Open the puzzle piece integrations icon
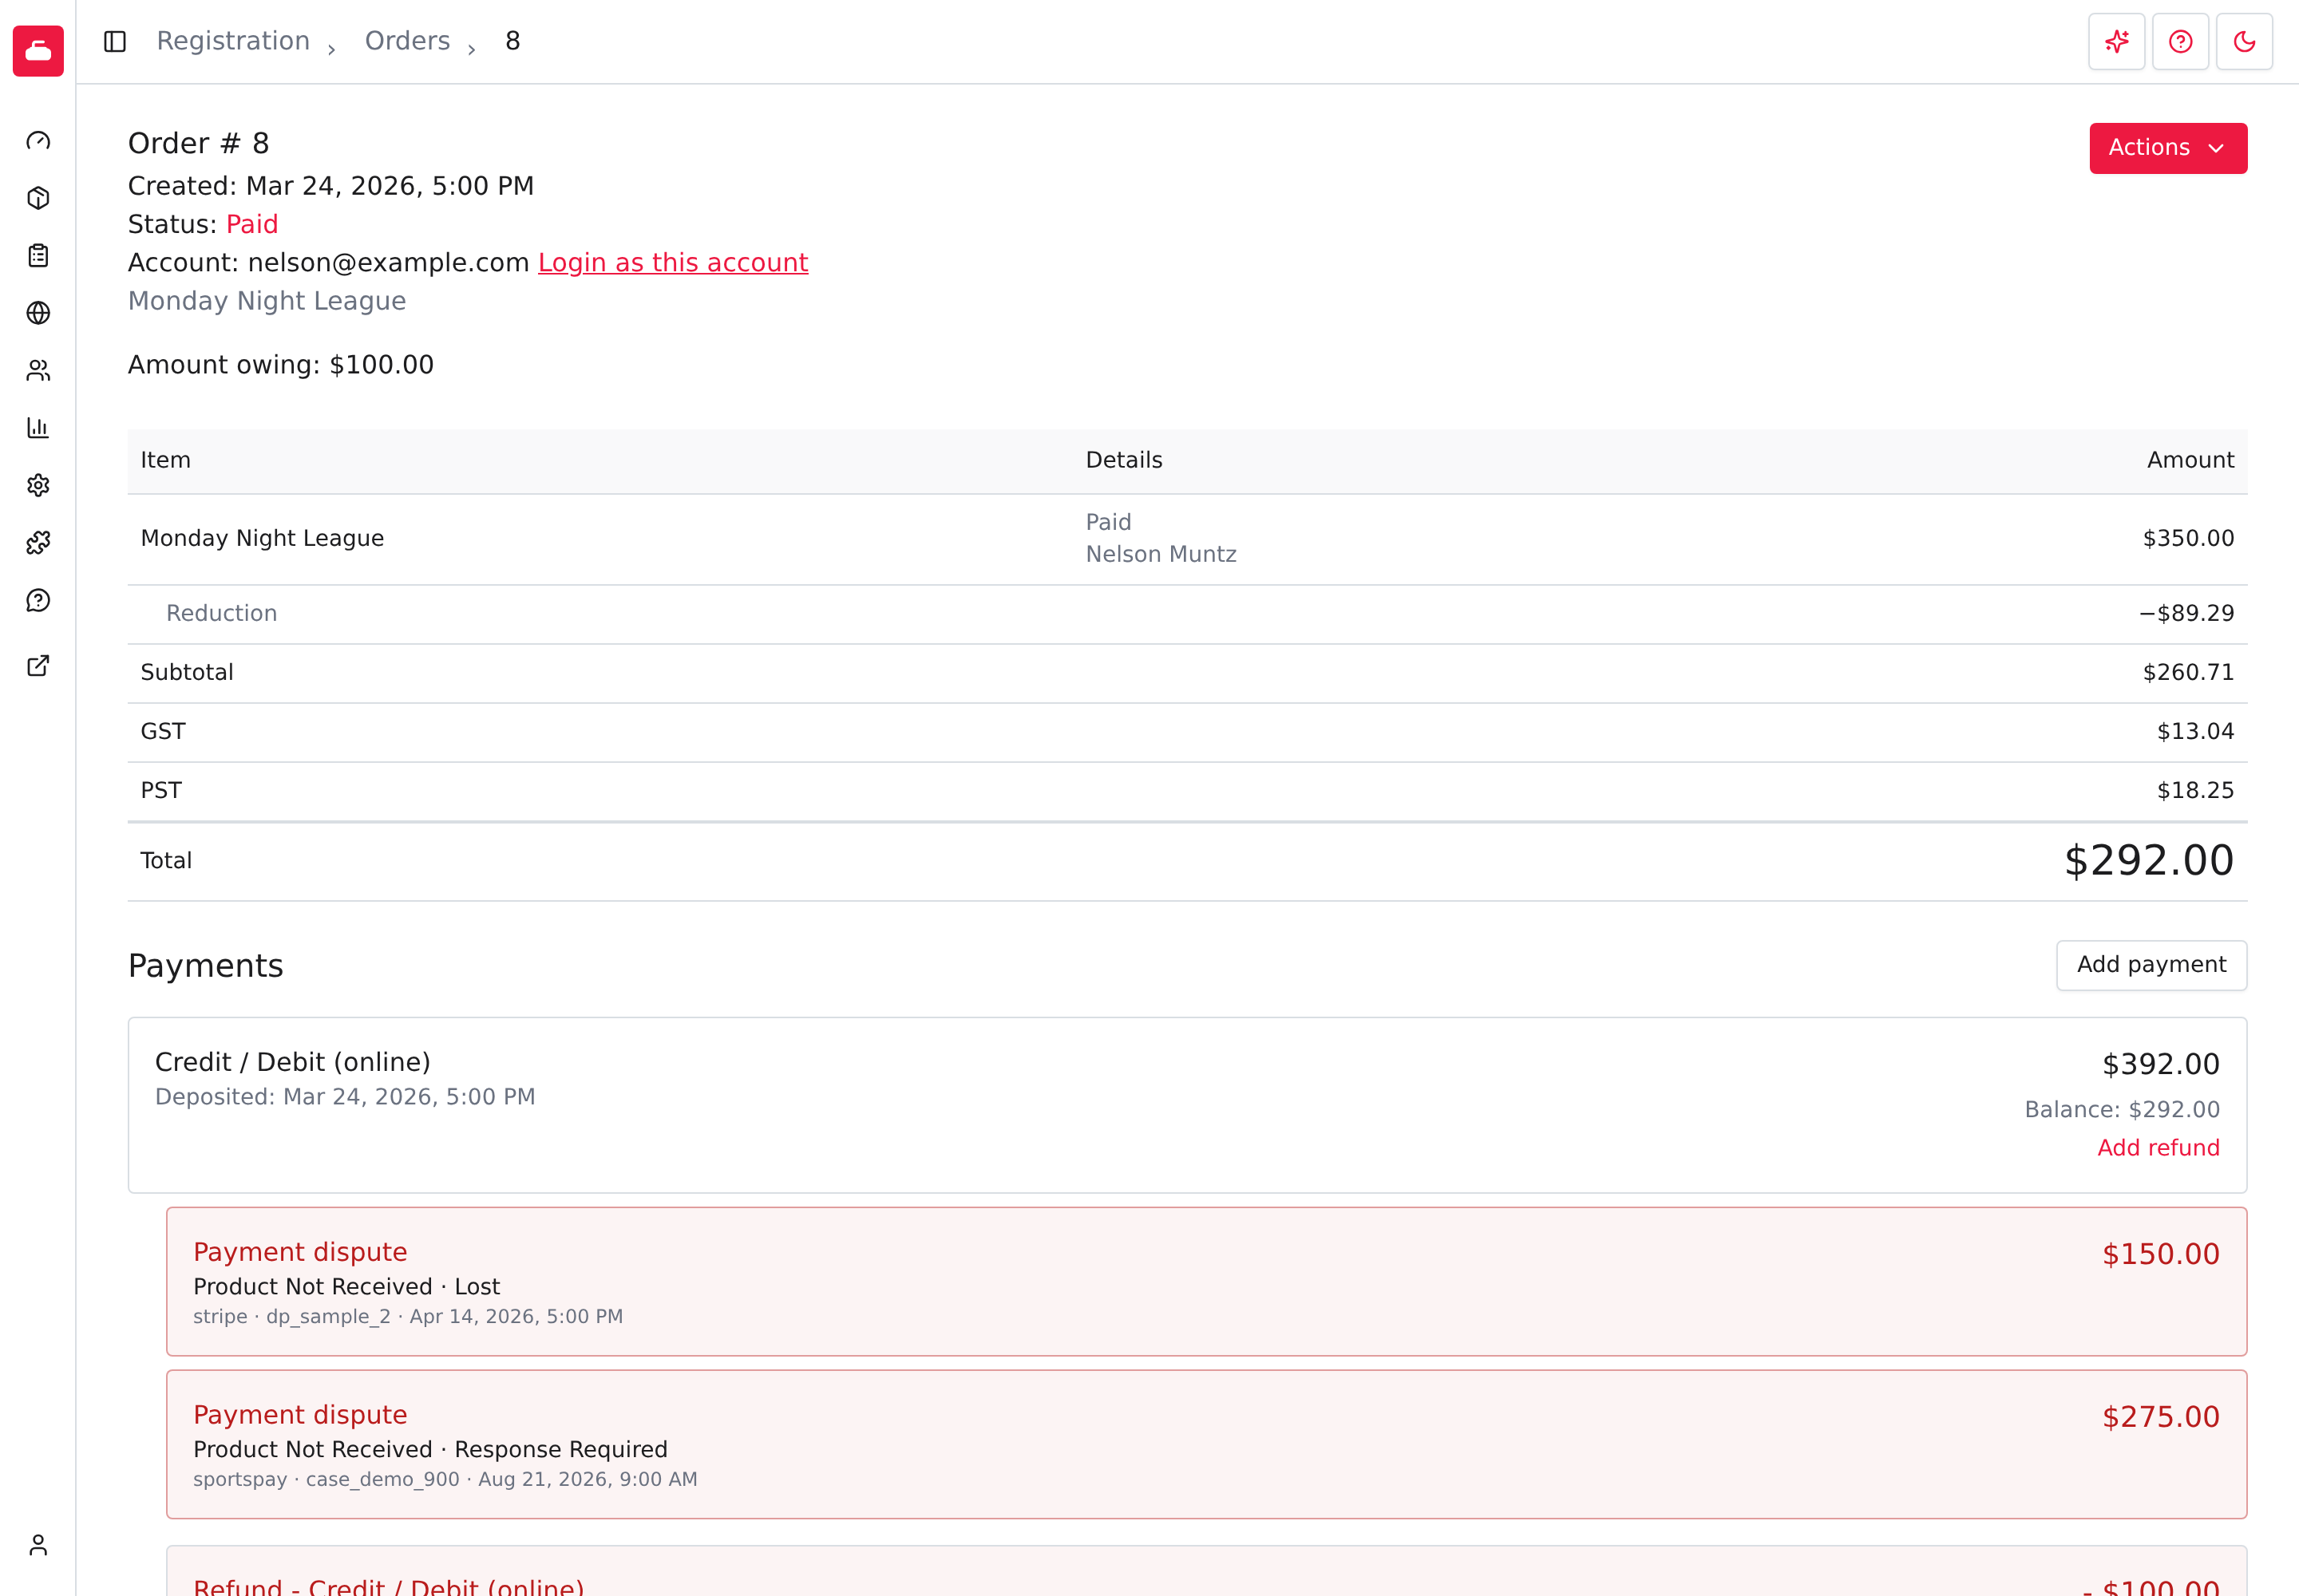The image size is (2299, 1596). point(38,543)
